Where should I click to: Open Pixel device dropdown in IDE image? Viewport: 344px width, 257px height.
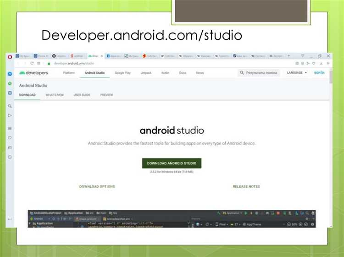point(222,224)
